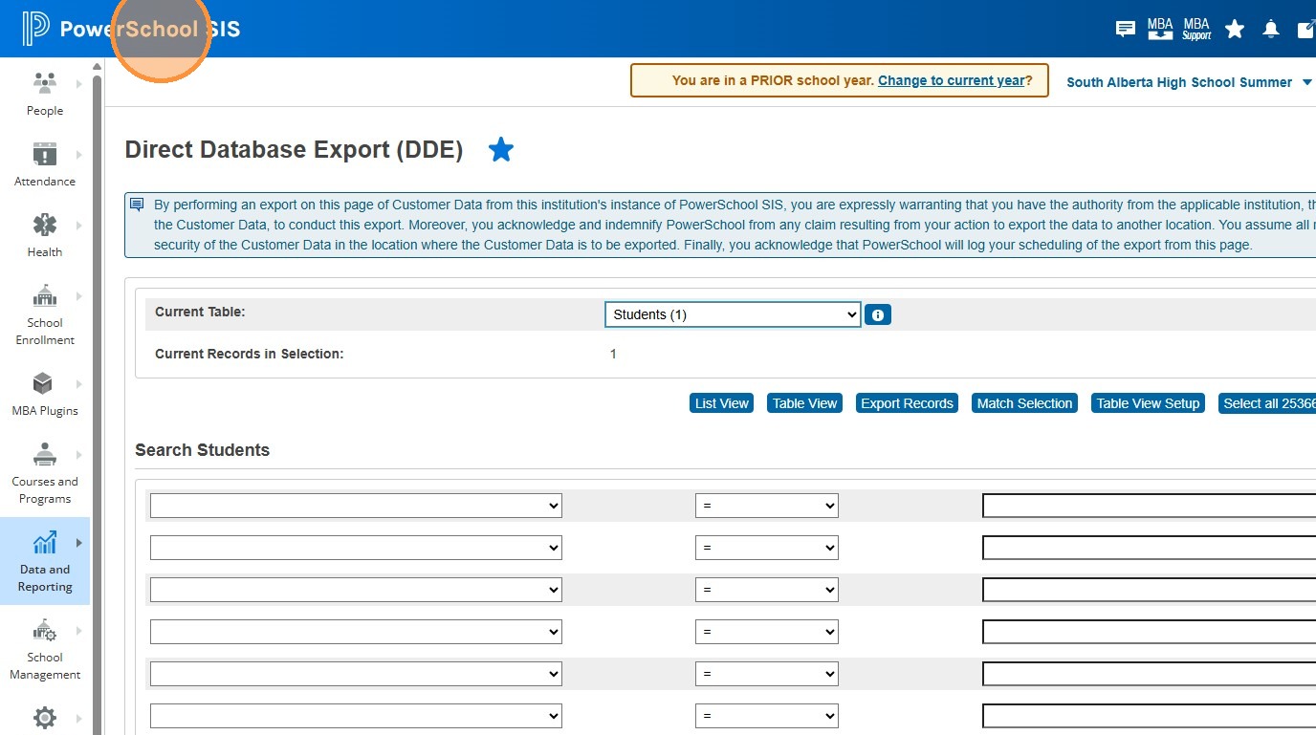Open the gear icon below School Management
This screenshot has height=735, width=1316.
(45, 717)
